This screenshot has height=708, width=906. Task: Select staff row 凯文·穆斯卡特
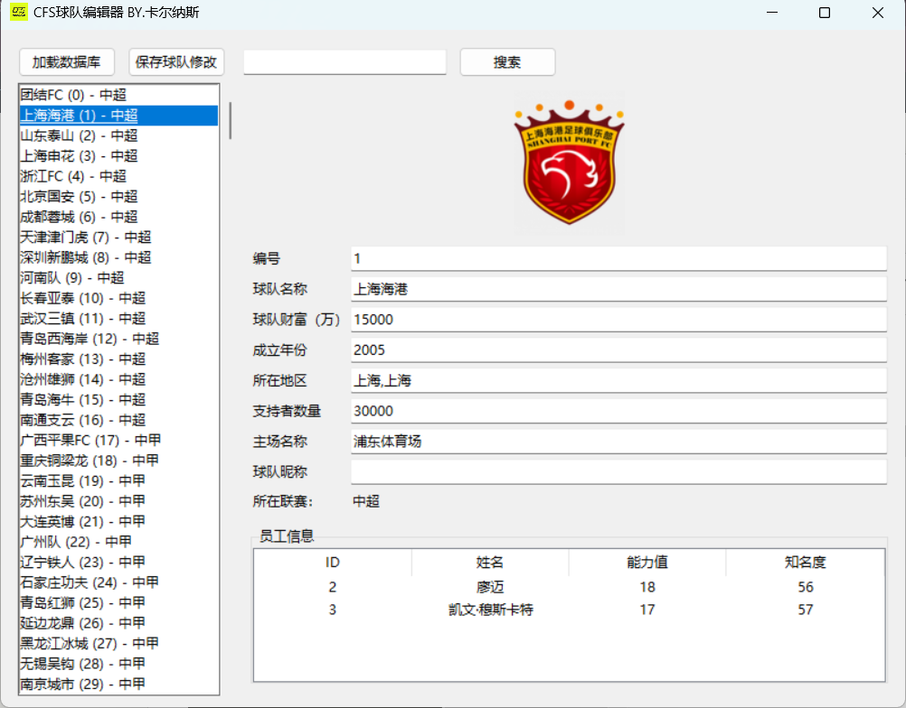569,610
